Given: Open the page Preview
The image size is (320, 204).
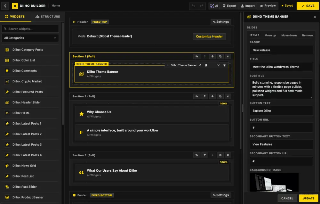Looking at the screenshot, I should [x=268, y=6].
